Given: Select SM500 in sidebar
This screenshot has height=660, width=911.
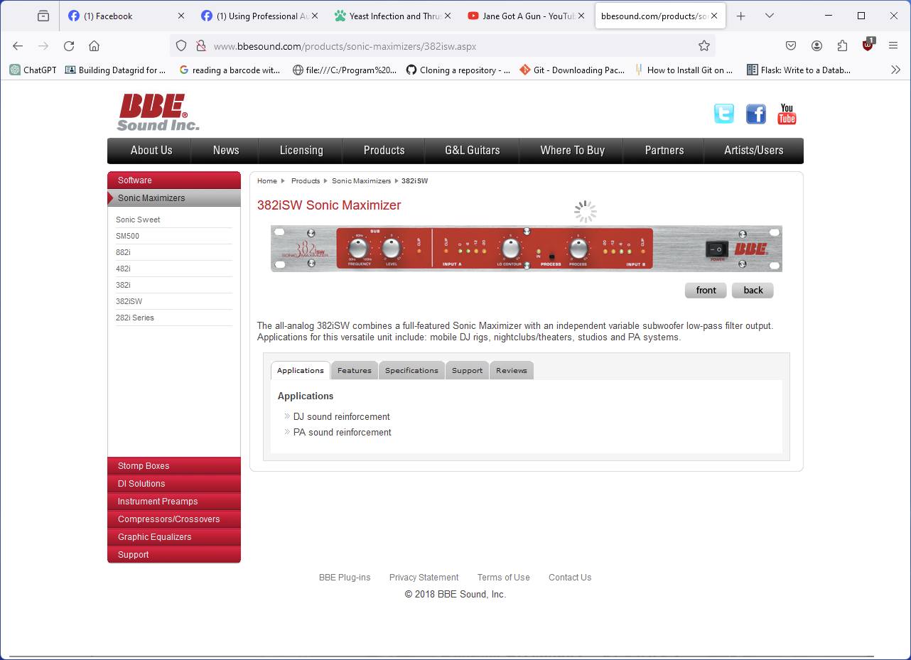Looking at the screenshot, I should 127,236.
